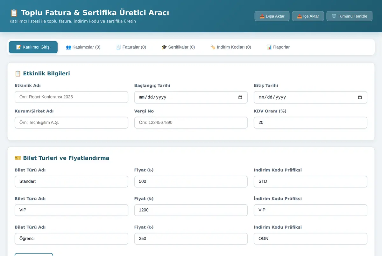This screenshot has height=256, width=382.
Task: Click Tümünü Temizle trash button
Action: point(349,16)
